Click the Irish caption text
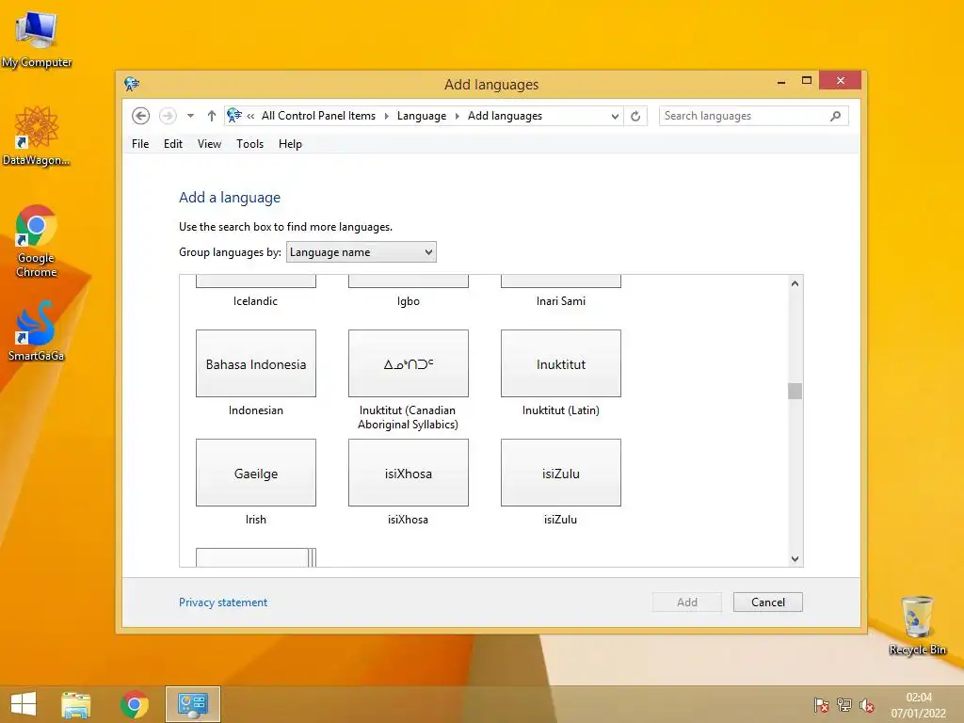 256,520
